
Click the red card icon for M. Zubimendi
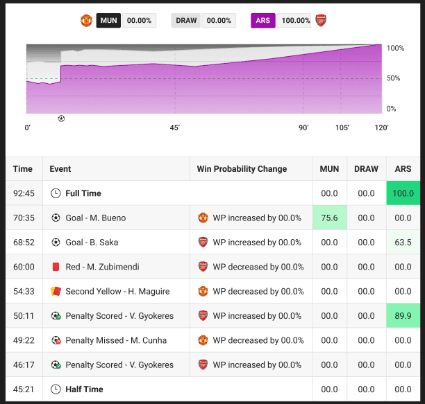pyautogui.click(x=56, y=267)
